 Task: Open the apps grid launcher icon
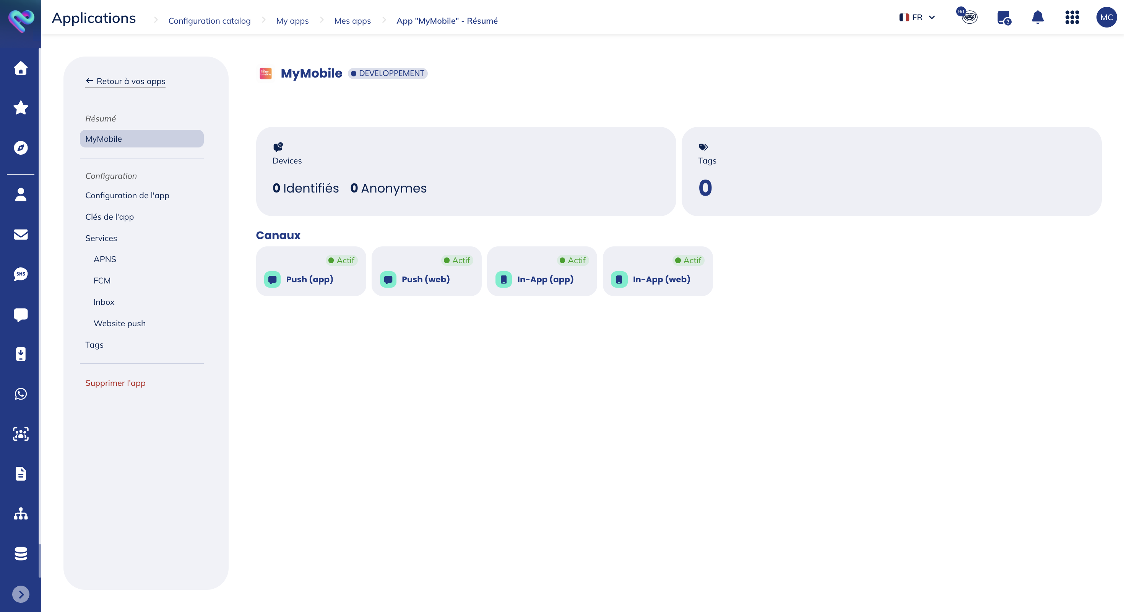(1072, 18)
